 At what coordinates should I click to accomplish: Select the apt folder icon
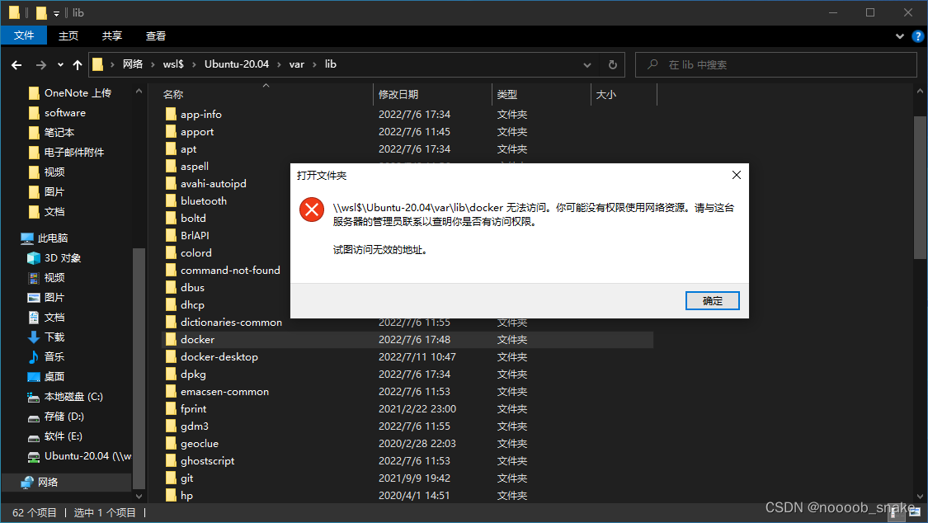click(171, 148)
